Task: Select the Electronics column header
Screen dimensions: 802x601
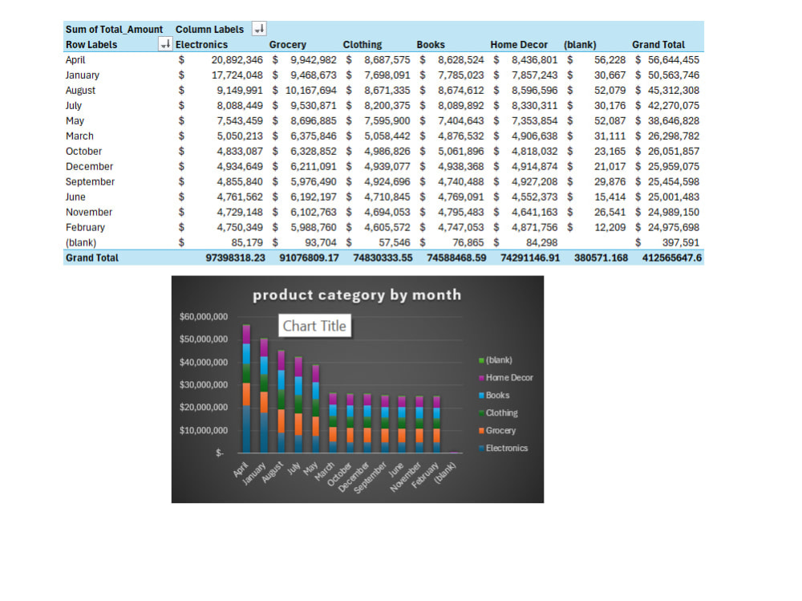Action: (x=201, y=45)
